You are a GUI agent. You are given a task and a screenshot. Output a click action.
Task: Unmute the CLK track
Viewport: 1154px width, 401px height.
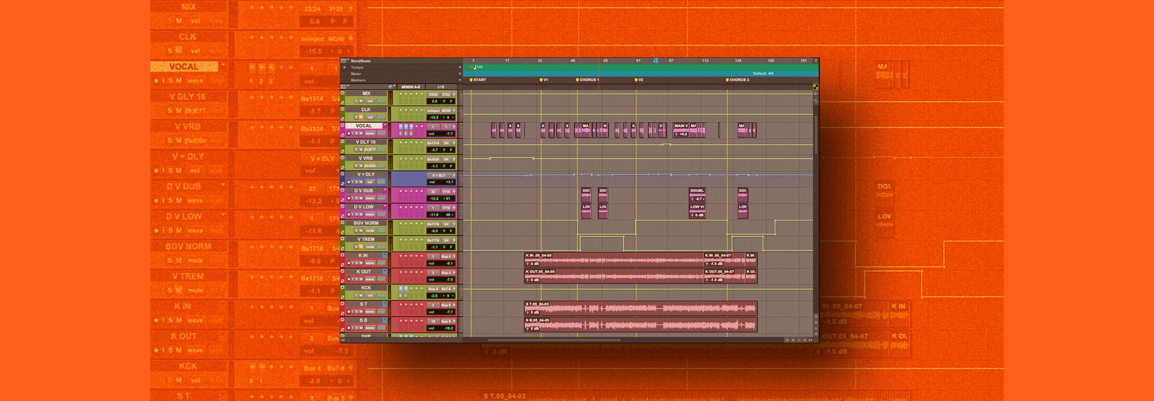pyautogui.click(x=361, y=117)
